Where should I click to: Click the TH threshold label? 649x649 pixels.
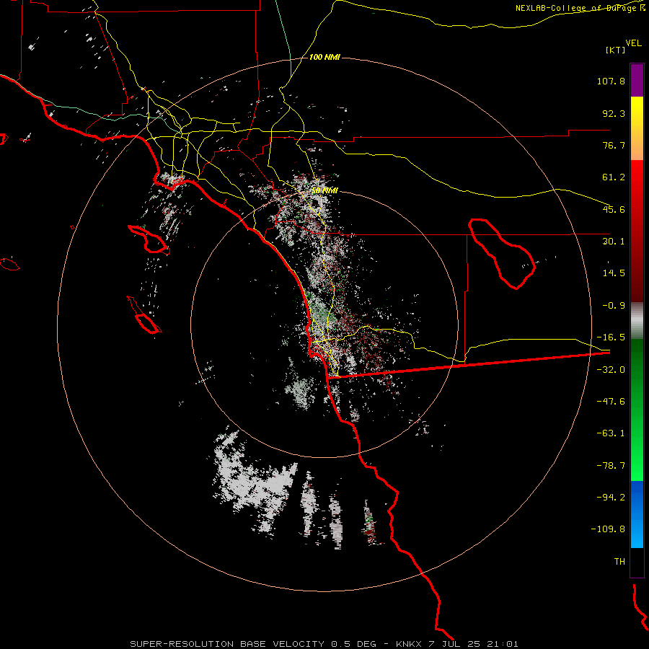coord(619,561)
